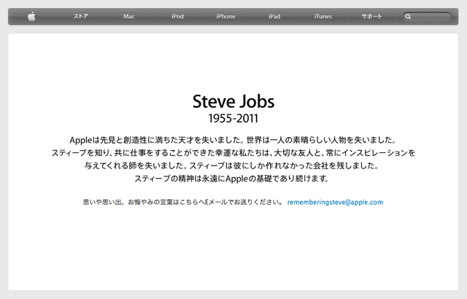Go to the Mac section
Screen dimensions: 467x299
tap(129, 16)
